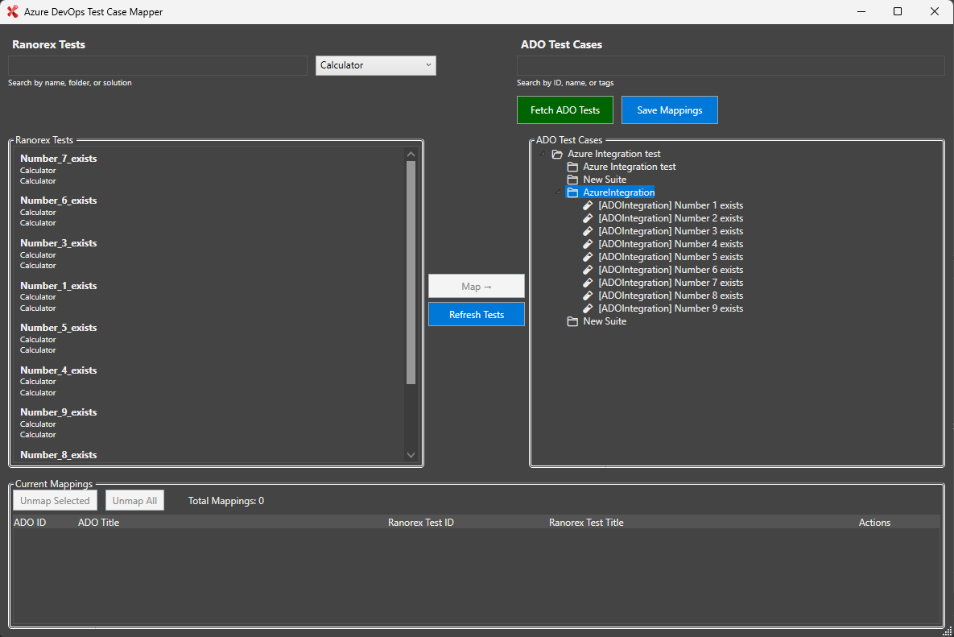The height and width of the screenshot is (637, 954).
Task: Choose [ADOIntegration] Number 4 exists test case
Action: coord(670,244)
